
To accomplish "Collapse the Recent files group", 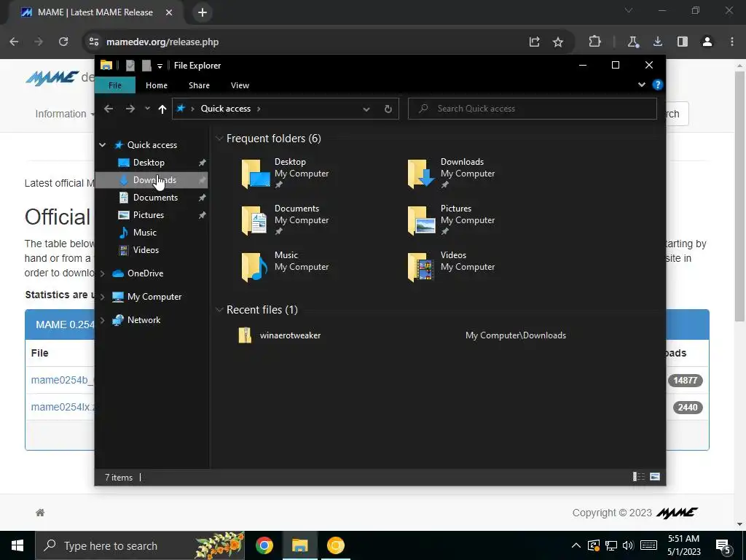I will (219, 310).
